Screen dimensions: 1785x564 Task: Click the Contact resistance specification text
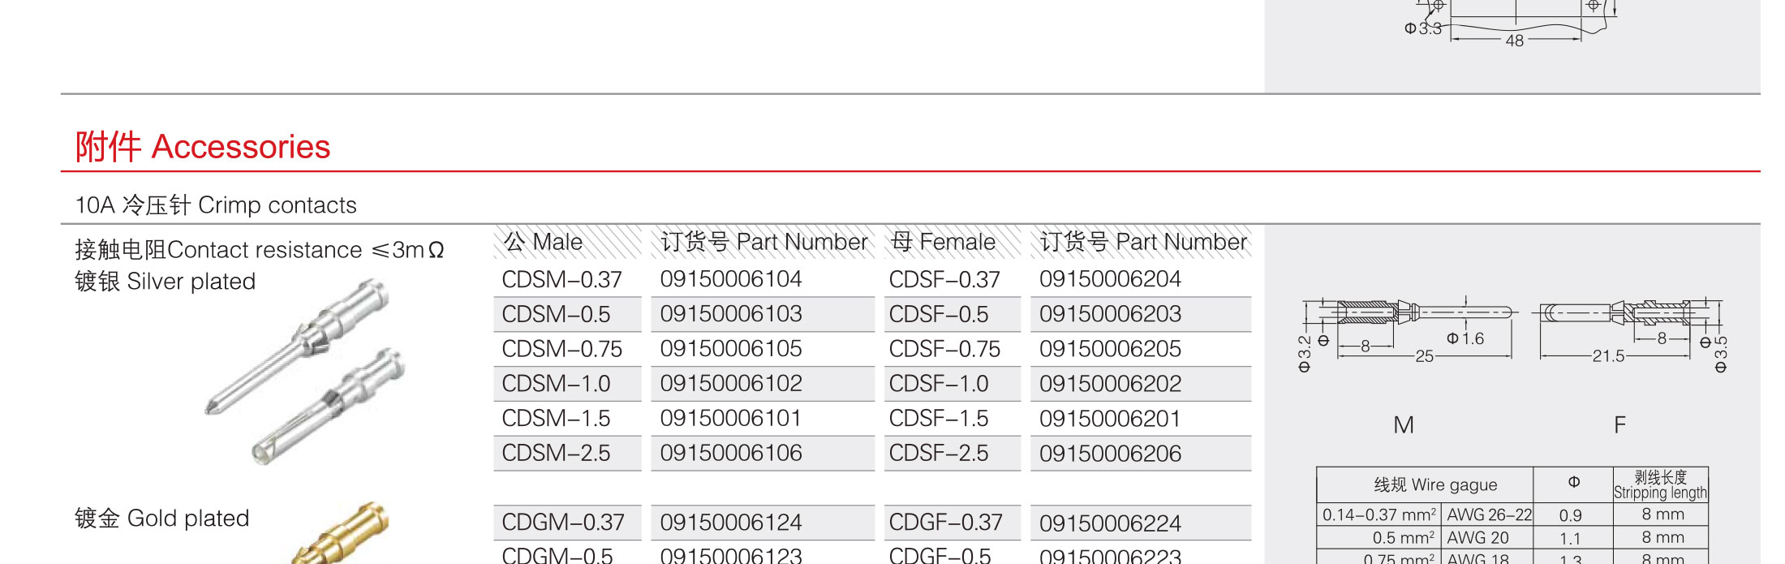(260, 250)
